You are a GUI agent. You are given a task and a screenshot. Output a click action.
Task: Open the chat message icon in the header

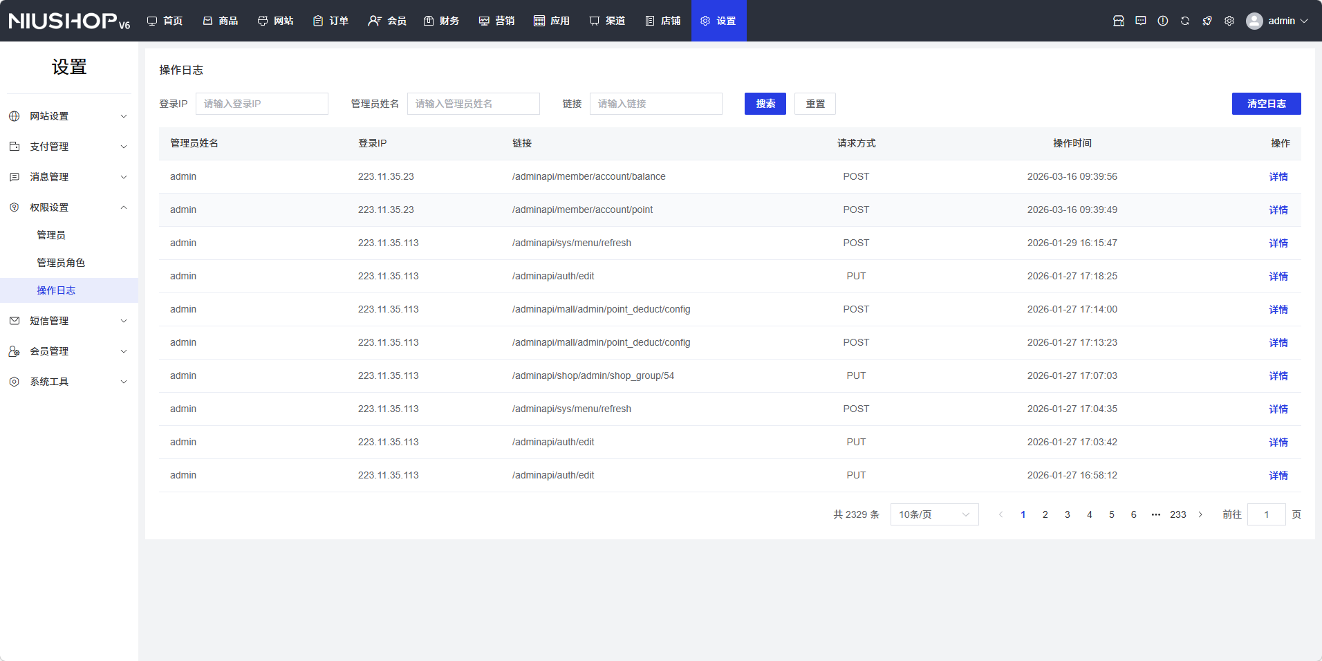1141,21
